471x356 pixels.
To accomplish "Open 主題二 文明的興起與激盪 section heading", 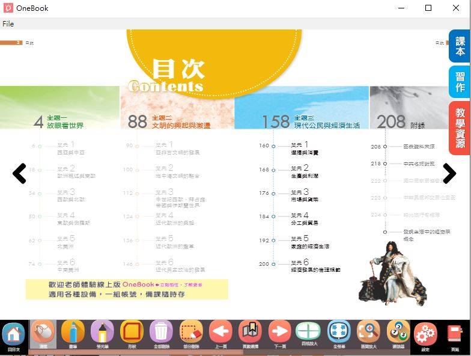I will pos(169,121).
